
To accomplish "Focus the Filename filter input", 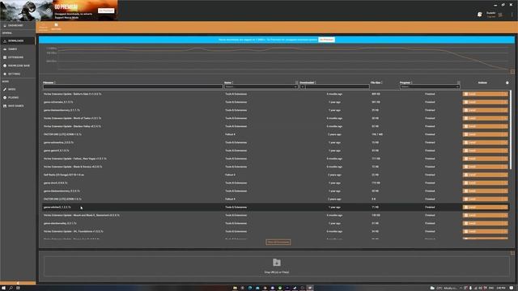I will [133, 86].
